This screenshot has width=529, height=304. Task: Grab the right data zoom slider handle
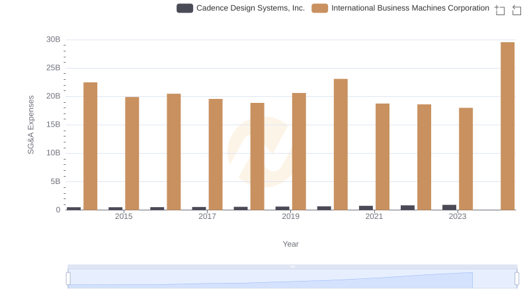click(x=517, y=279)
